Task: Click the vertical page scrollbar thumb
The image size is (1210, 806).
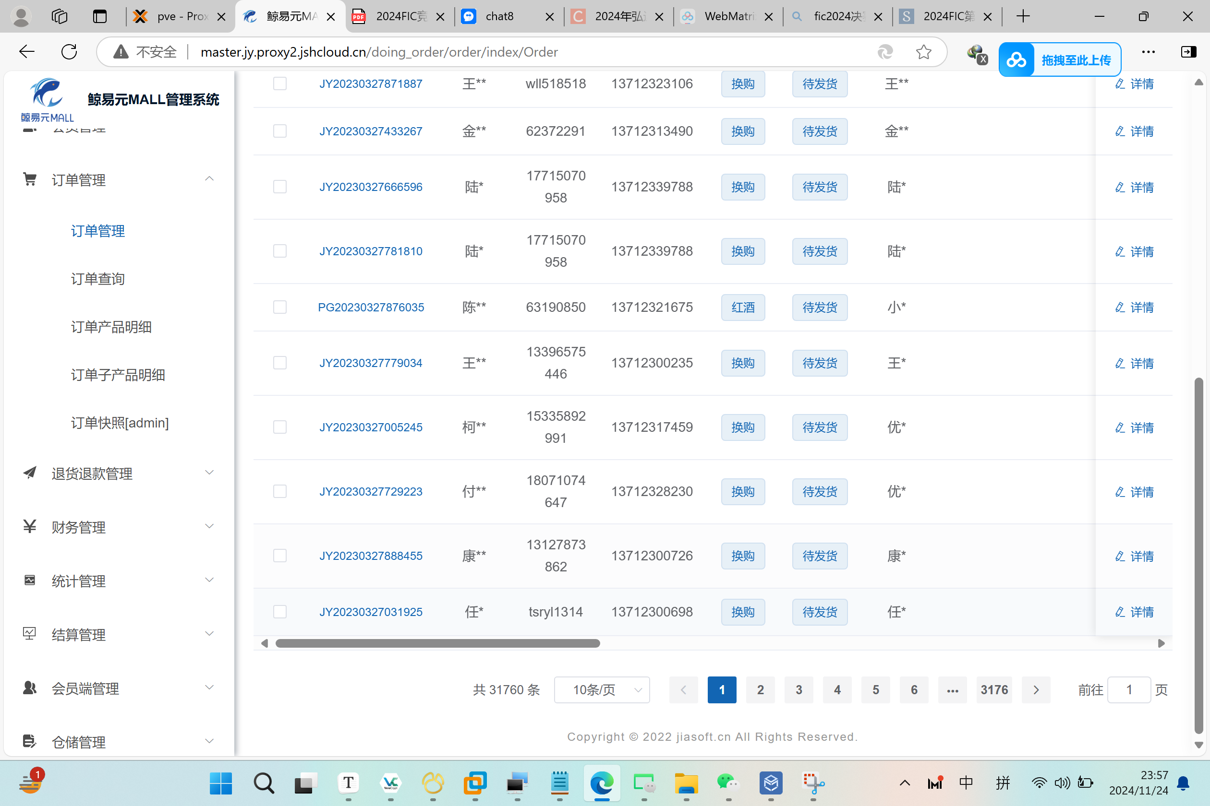Action: pos(1198,555)
